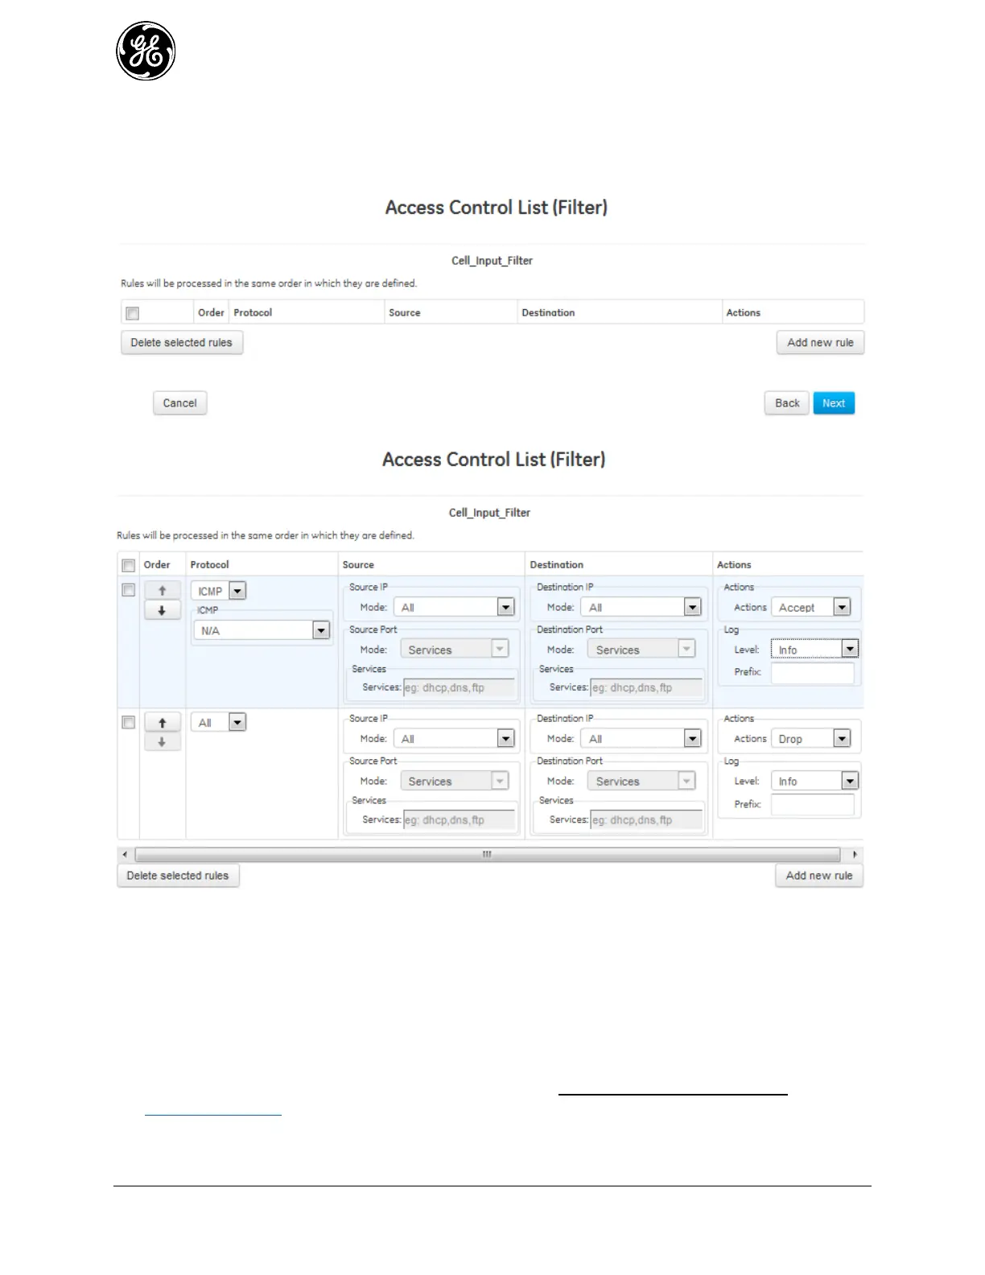Click the horizontal scrollbar left arrow

[x=125, y=854]
